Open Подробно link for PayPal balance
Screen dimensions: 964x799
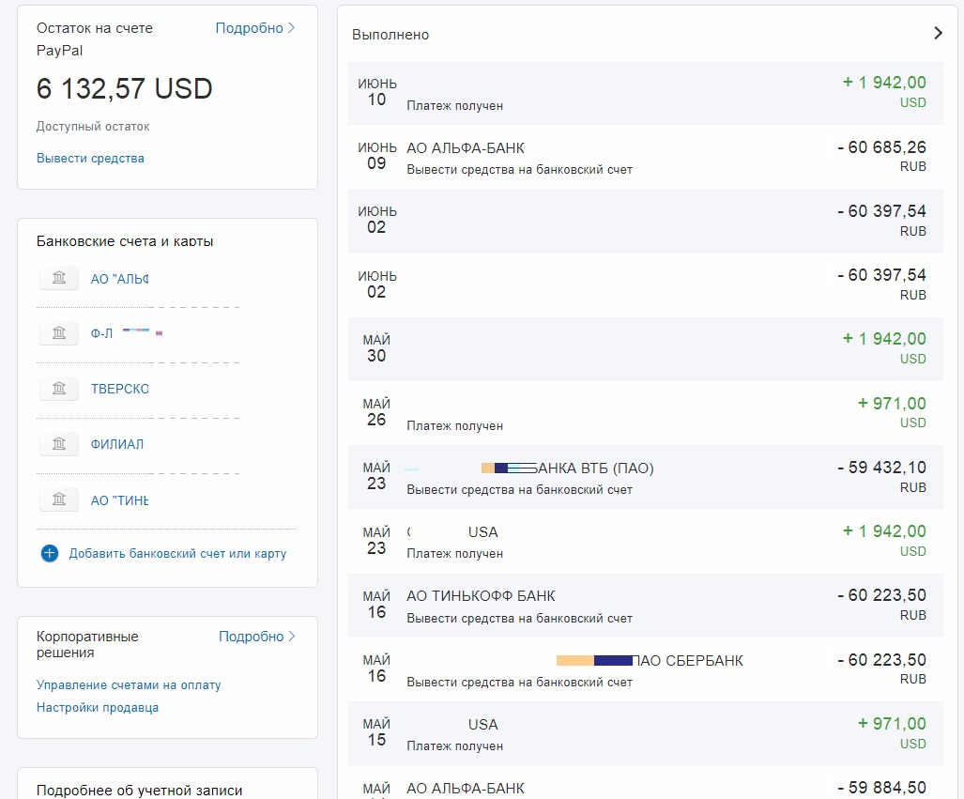click(x=255, y=28)
